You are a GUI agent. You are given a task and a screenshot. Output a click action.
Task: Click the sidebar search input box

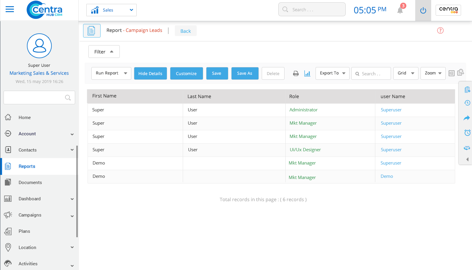tap(39, 97)
